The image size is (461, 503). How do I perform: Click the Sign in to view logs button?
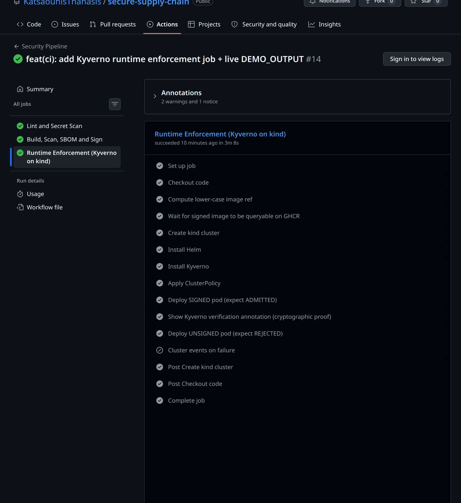point(417,59)
